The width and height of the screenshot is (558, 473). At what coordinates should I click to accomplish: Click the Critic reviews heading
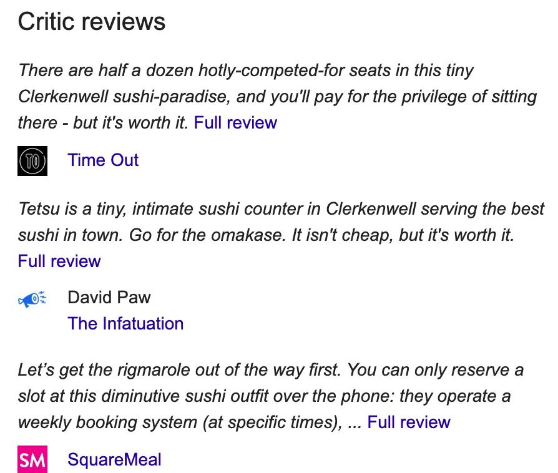tap(92, 22)
